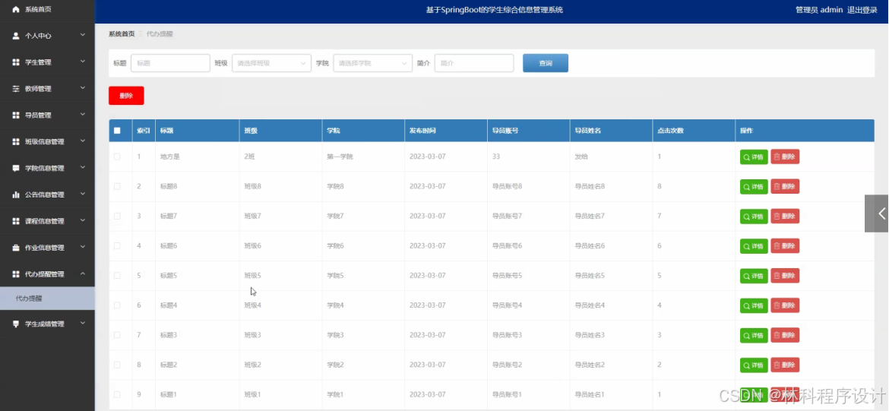Image resolution: width=889 pixels, height=411 pixels.
Task: Check the checkbox for row 标题2
Action: point(117,365)
